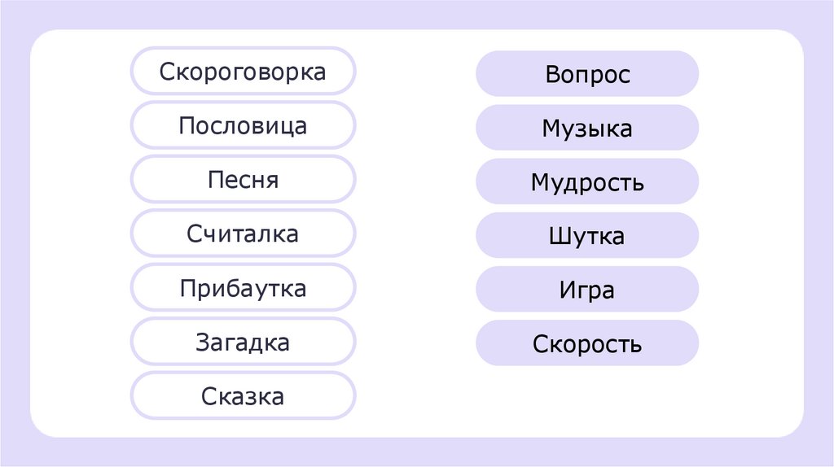The image size is (834, 467).
Task: Pick the Песня word card
Action: (243, 180)
